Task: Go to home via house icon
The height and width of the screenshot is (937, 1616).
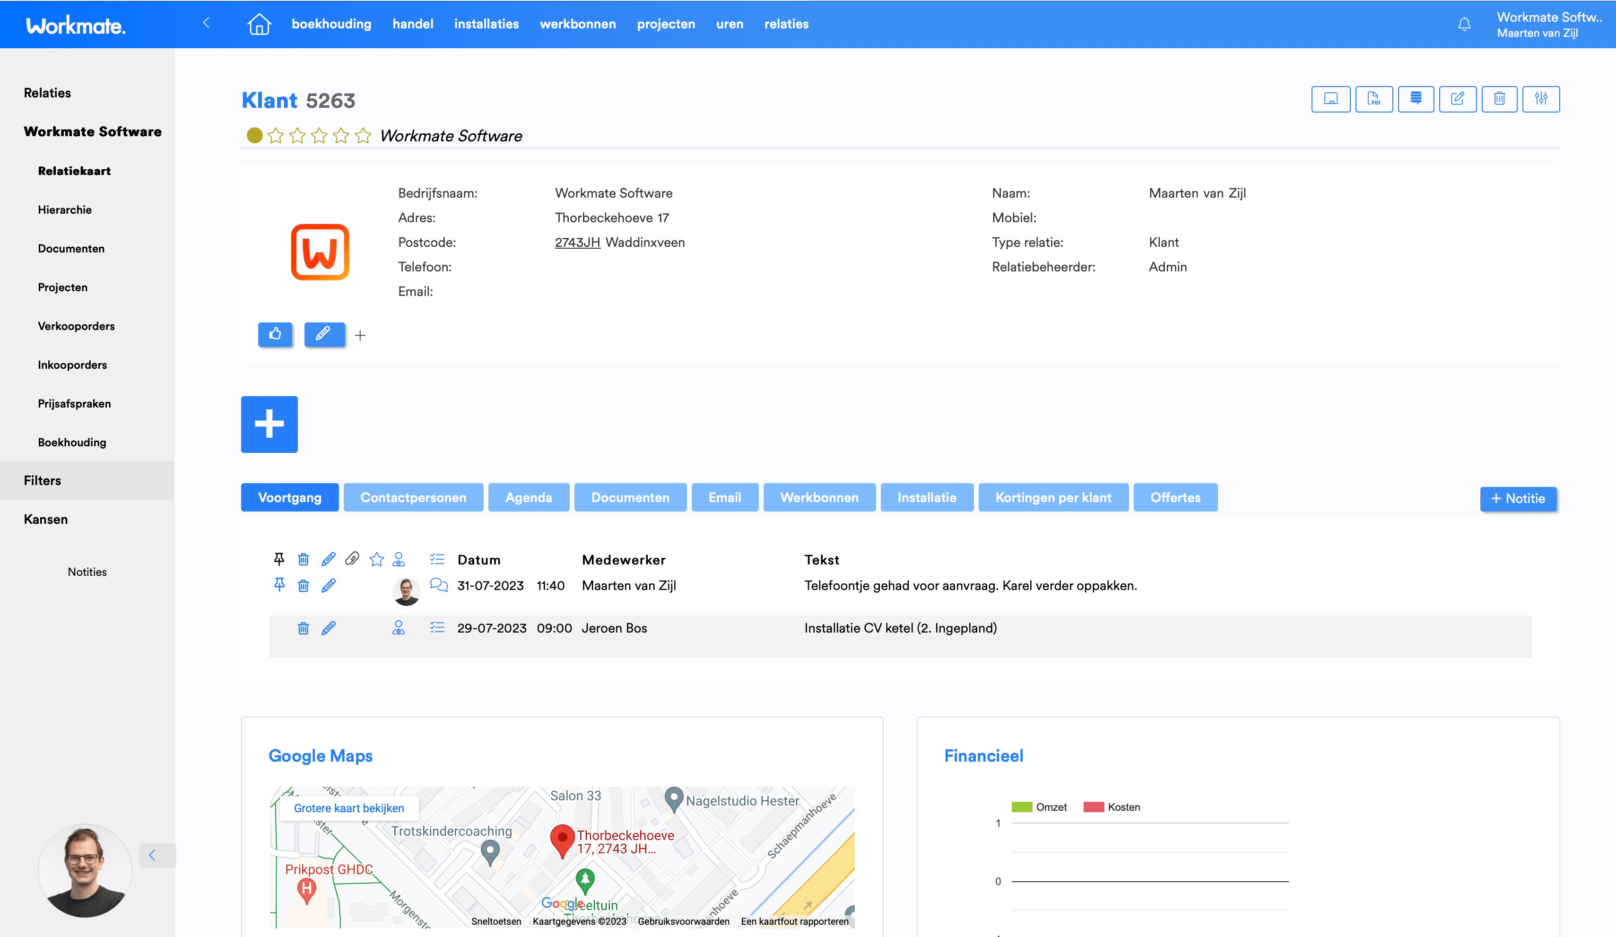Action: pyautogui.click(x=259, y=25)
